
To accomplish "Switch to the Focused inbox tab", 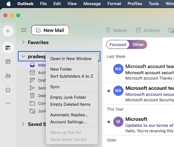I will (118, 45).
